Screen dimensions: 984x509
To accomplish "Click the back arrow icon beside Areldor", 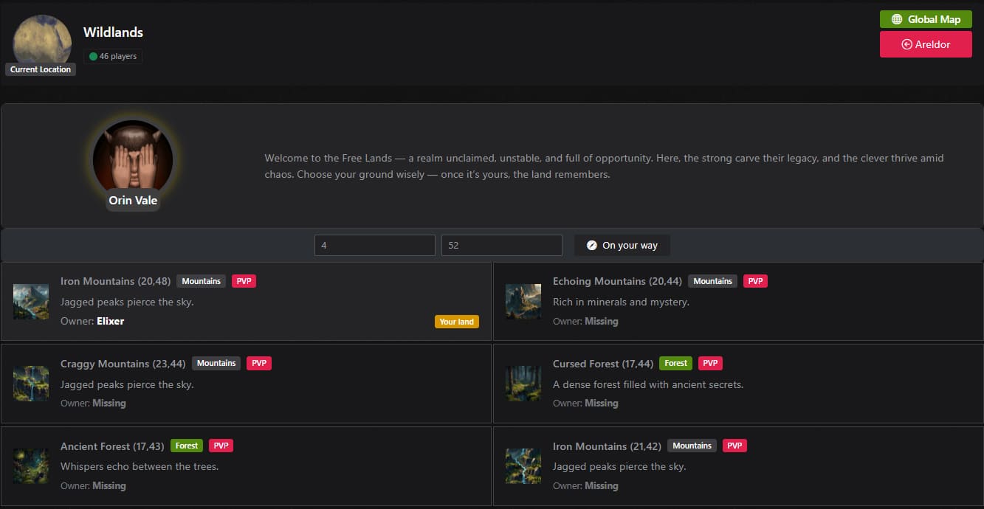I will 907,44.
